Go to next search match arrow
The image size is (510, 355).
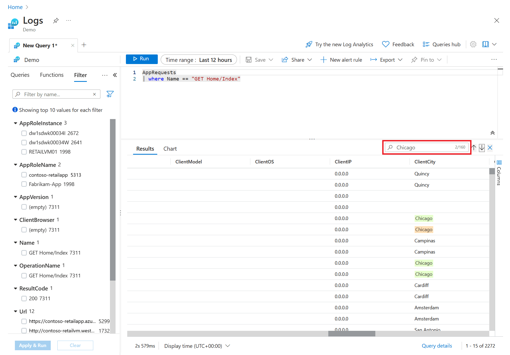482,148
